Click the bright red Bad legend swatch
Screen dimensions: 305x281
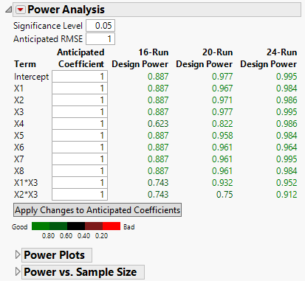pyautogui.click(x=112, y=226)
